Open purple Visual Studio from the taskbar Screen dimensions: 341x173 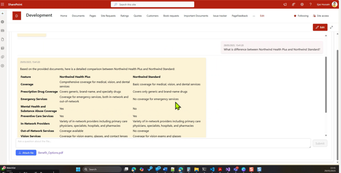point(228,169)
